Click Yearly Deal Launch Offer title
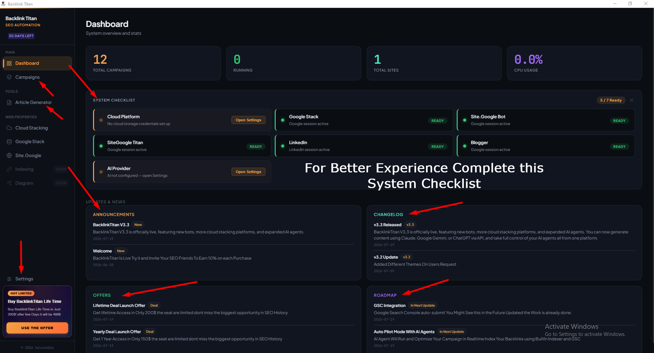Image resolution: width=654 pixels, height=353 pixels. [117, 332]
